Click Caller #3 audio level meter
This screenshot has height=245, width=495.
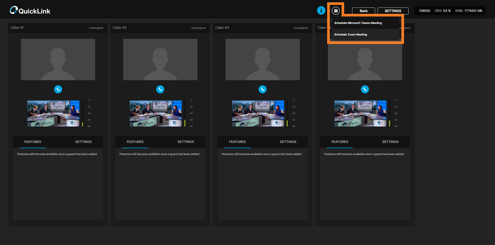287,113
